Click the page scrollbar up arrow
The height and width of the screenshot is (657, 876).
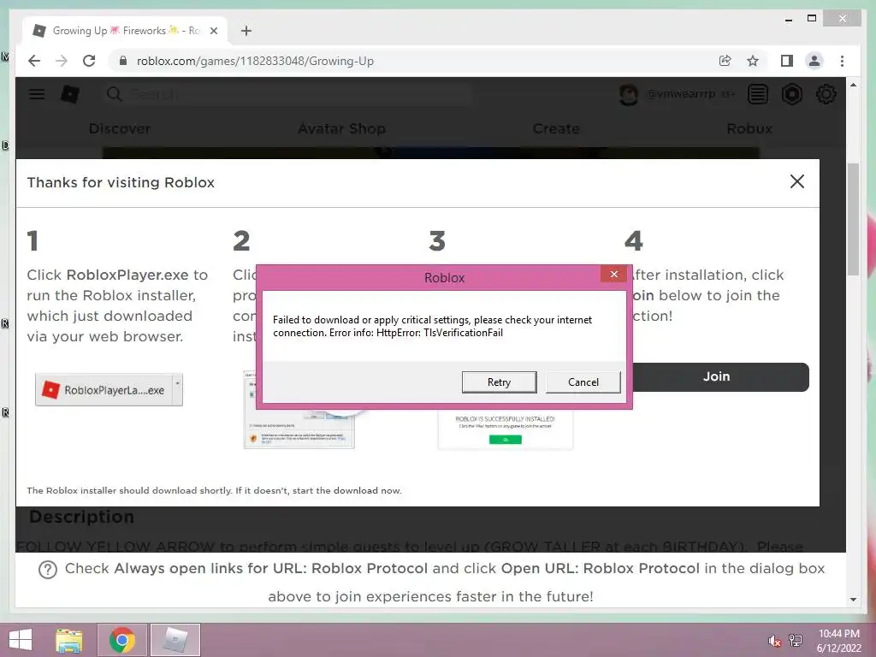[x=853, y=85]
